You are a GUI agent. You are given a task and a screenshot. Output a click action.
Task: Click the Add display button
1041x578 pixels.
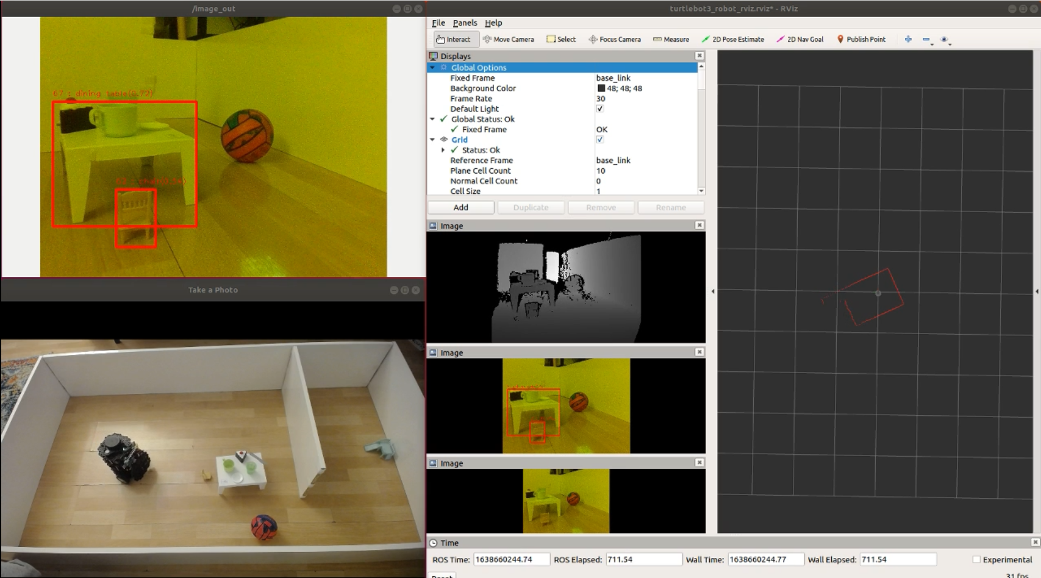460,207
